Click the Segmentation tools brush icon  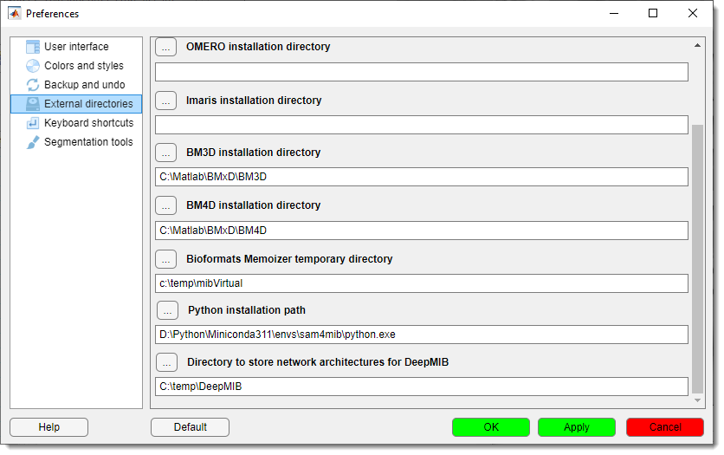coord(33,142)
